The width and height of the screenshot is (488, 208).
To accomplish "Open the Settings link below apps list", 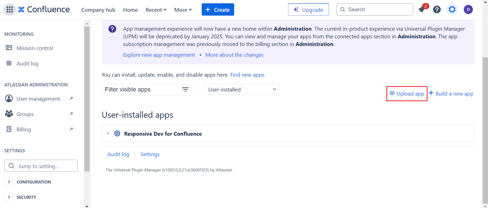I will point(150,154).
